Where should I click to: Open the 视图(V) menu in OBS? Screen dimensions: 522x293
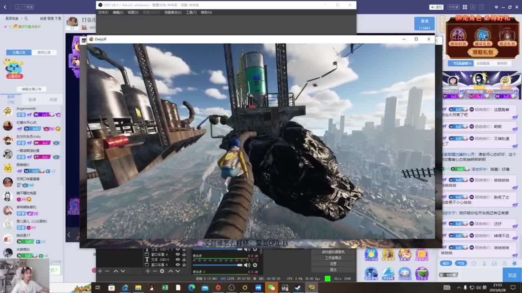pos(133,13)
